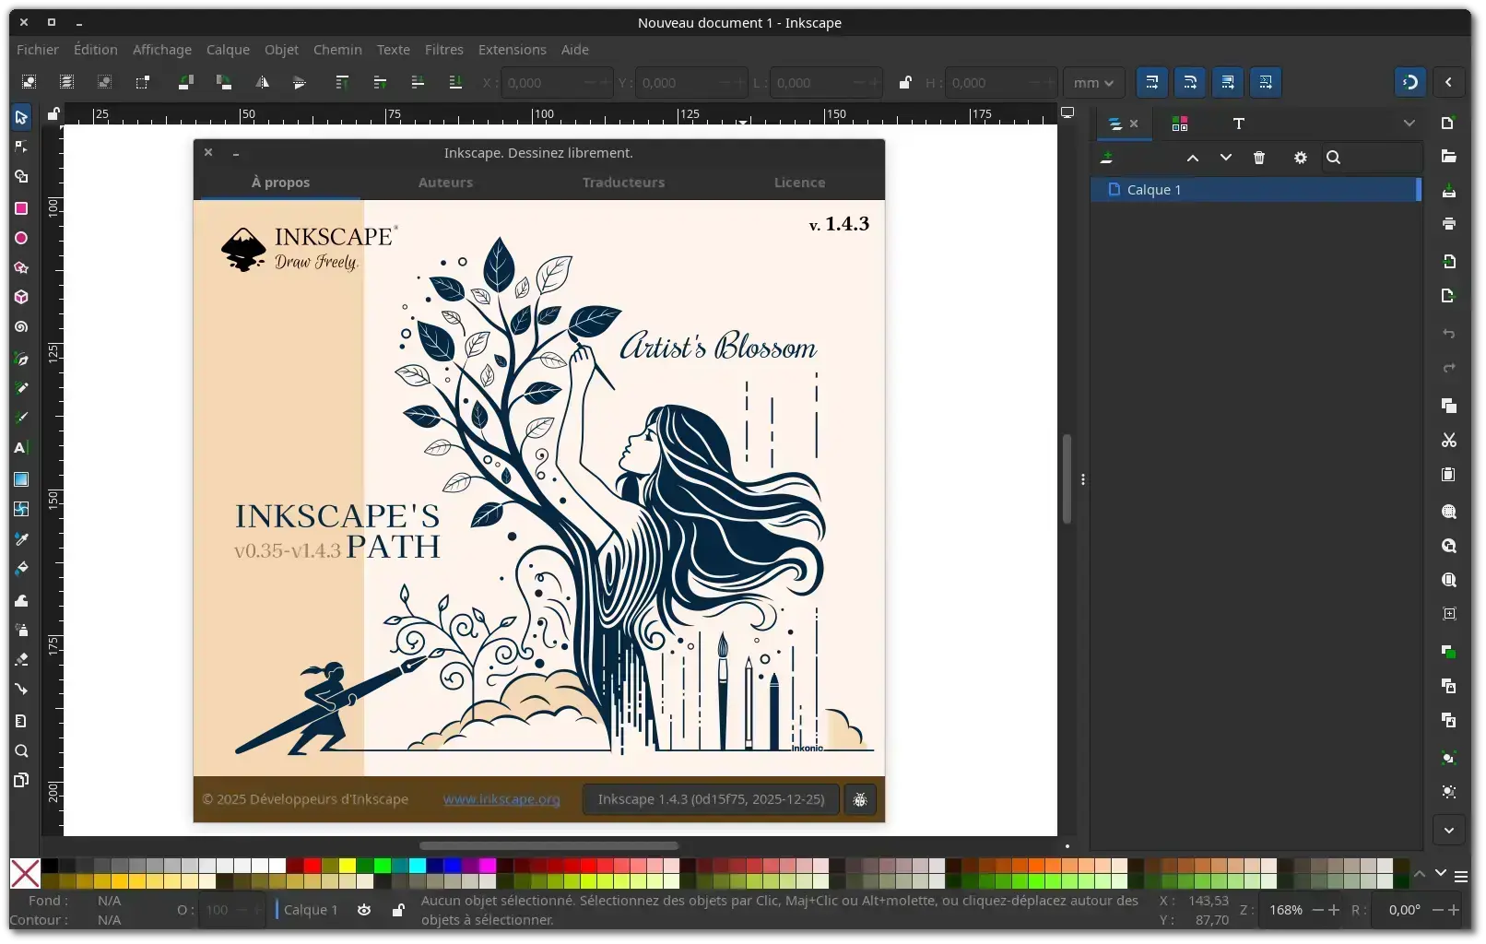Screen dimensions: 1486x944
Task: Select the Node editing tool
Action: 21,147
